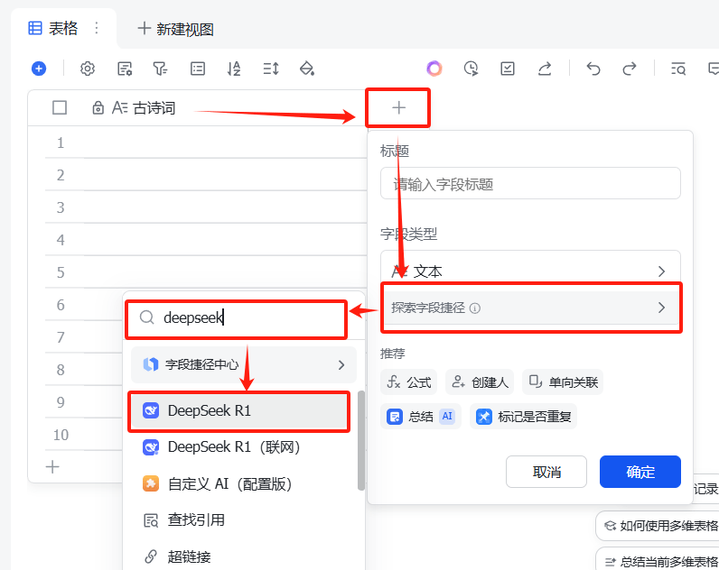Choose the 单向关联 recommended field
Viewport: 719px width, 570px height.
[x=563, y=382]
